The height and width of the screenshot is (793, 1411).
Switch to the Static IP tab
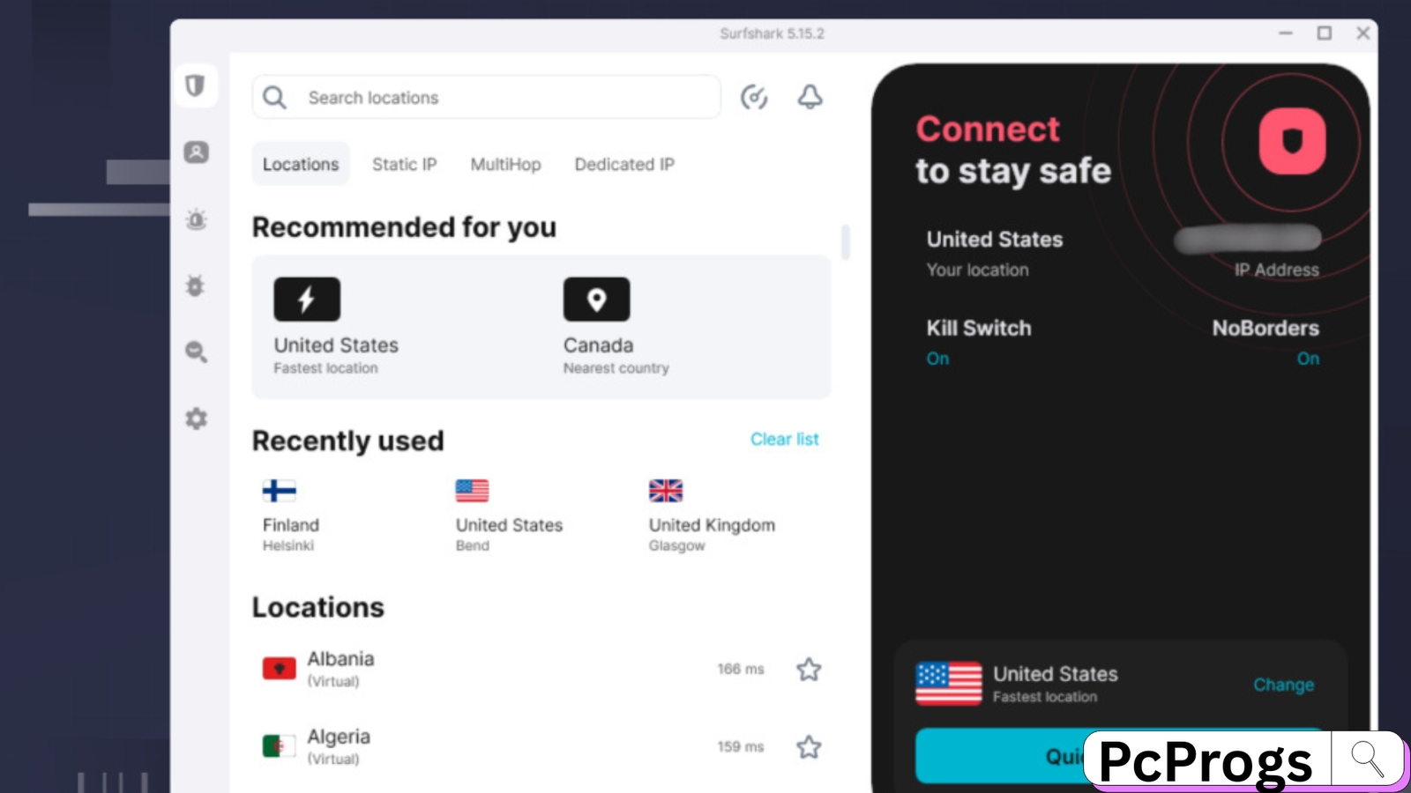(x=405, y=165)
